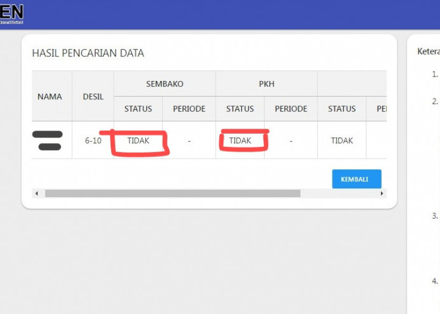The image size is (440, 314).
Task: Click the TIDAK value in third status column
Action: click(342, 141)
